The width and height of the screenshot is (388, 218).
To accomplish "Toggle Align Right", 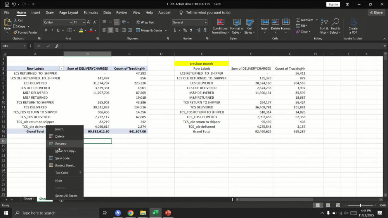I will click(x=116, y=30).
